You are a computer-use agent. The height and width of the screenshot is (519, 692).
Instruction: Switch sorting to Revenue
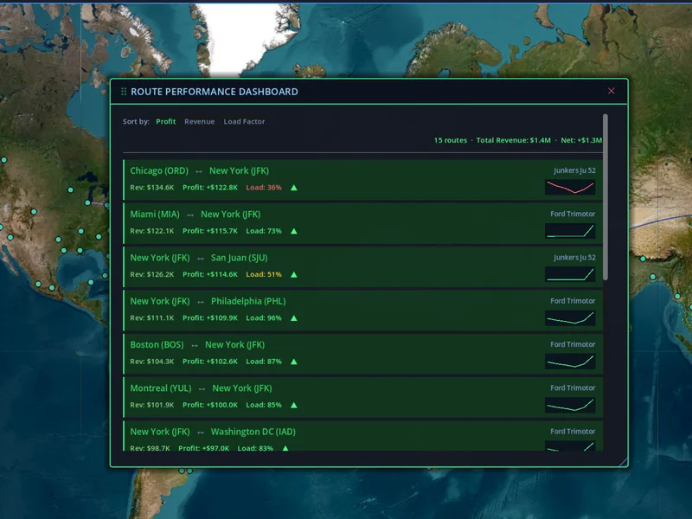[x=200, y=121]
